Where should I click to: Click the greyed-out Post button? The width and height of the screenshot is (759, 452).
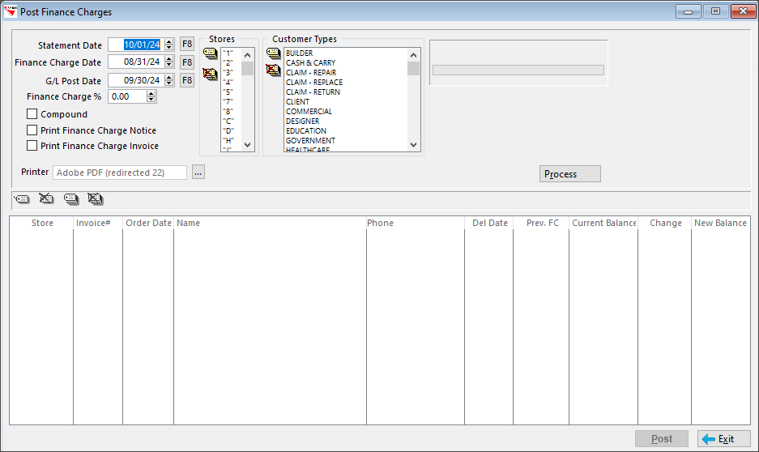(x=661, y=438)
